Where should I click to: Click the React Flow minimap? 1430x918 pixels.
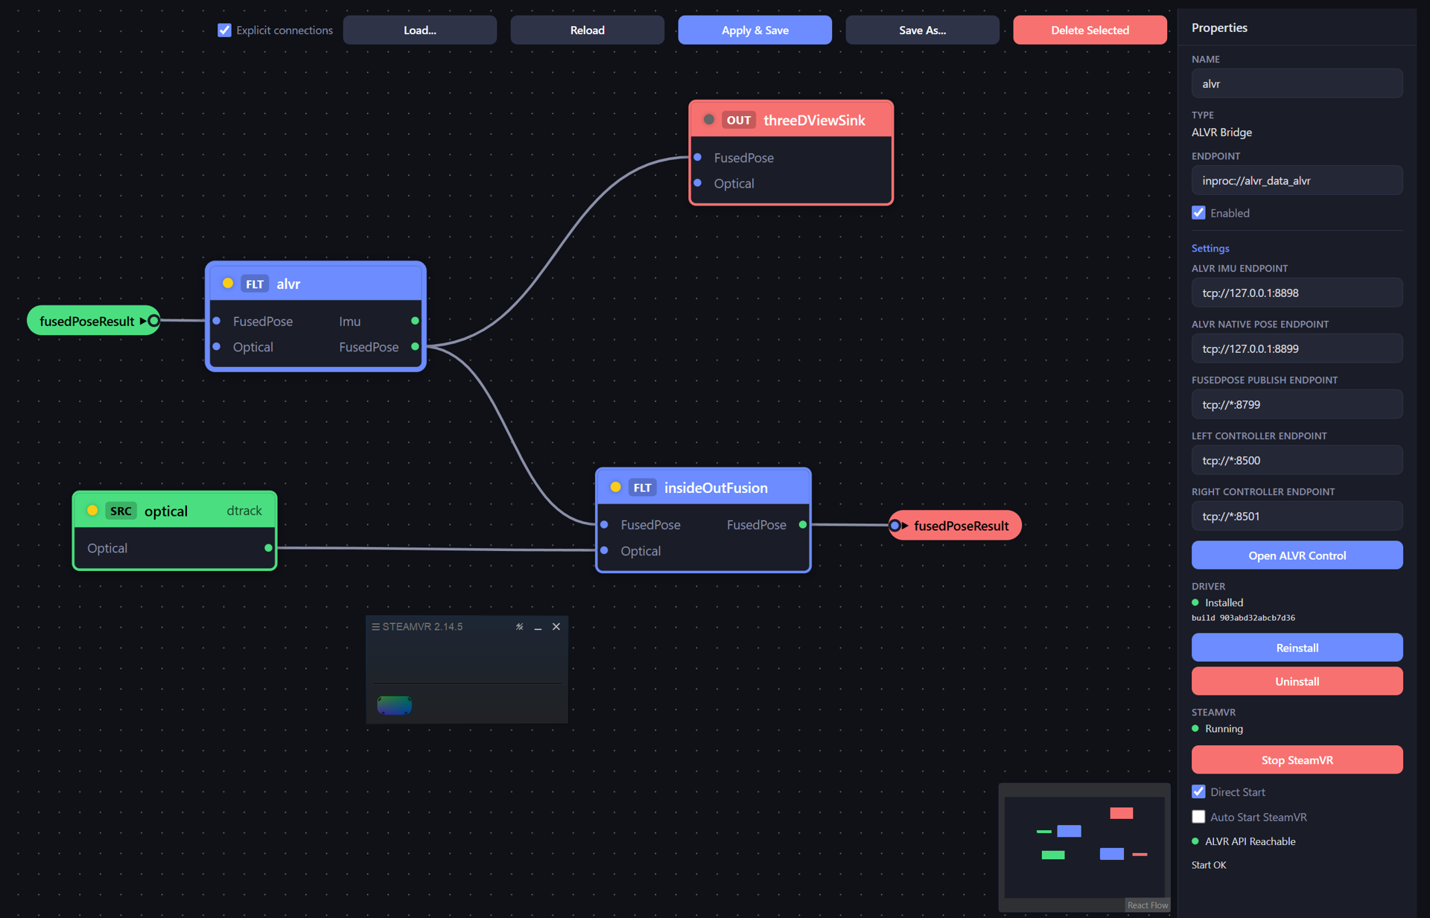click(1084, 847)
